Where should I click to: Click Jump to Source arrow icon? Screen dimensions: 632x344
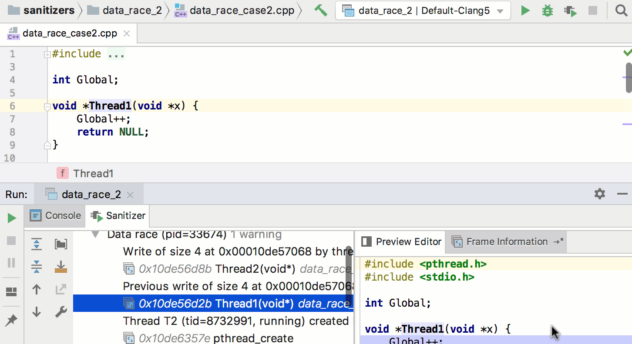pos(61,289)
